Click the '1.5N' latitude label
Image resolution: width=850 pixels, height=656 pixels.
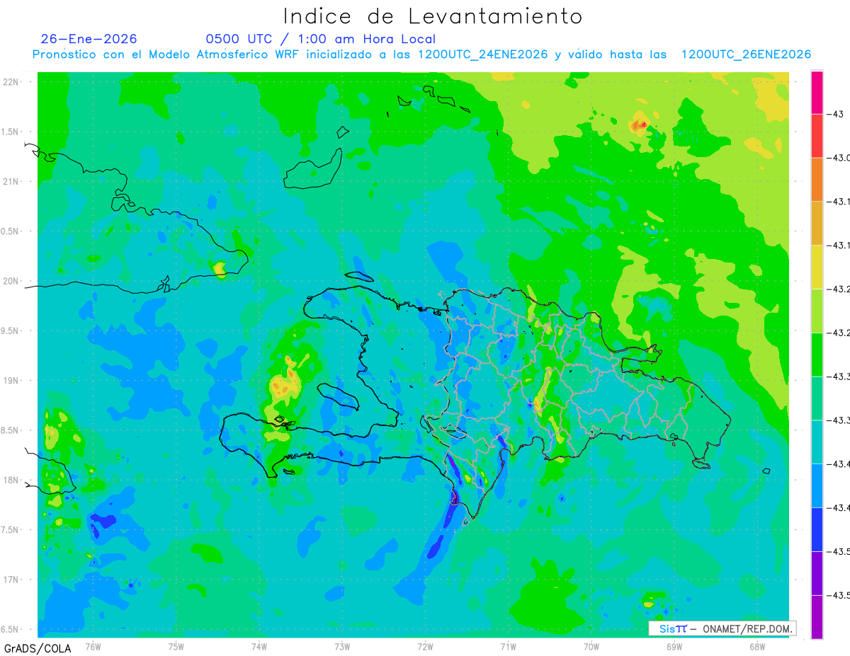[x=11, y=132]
